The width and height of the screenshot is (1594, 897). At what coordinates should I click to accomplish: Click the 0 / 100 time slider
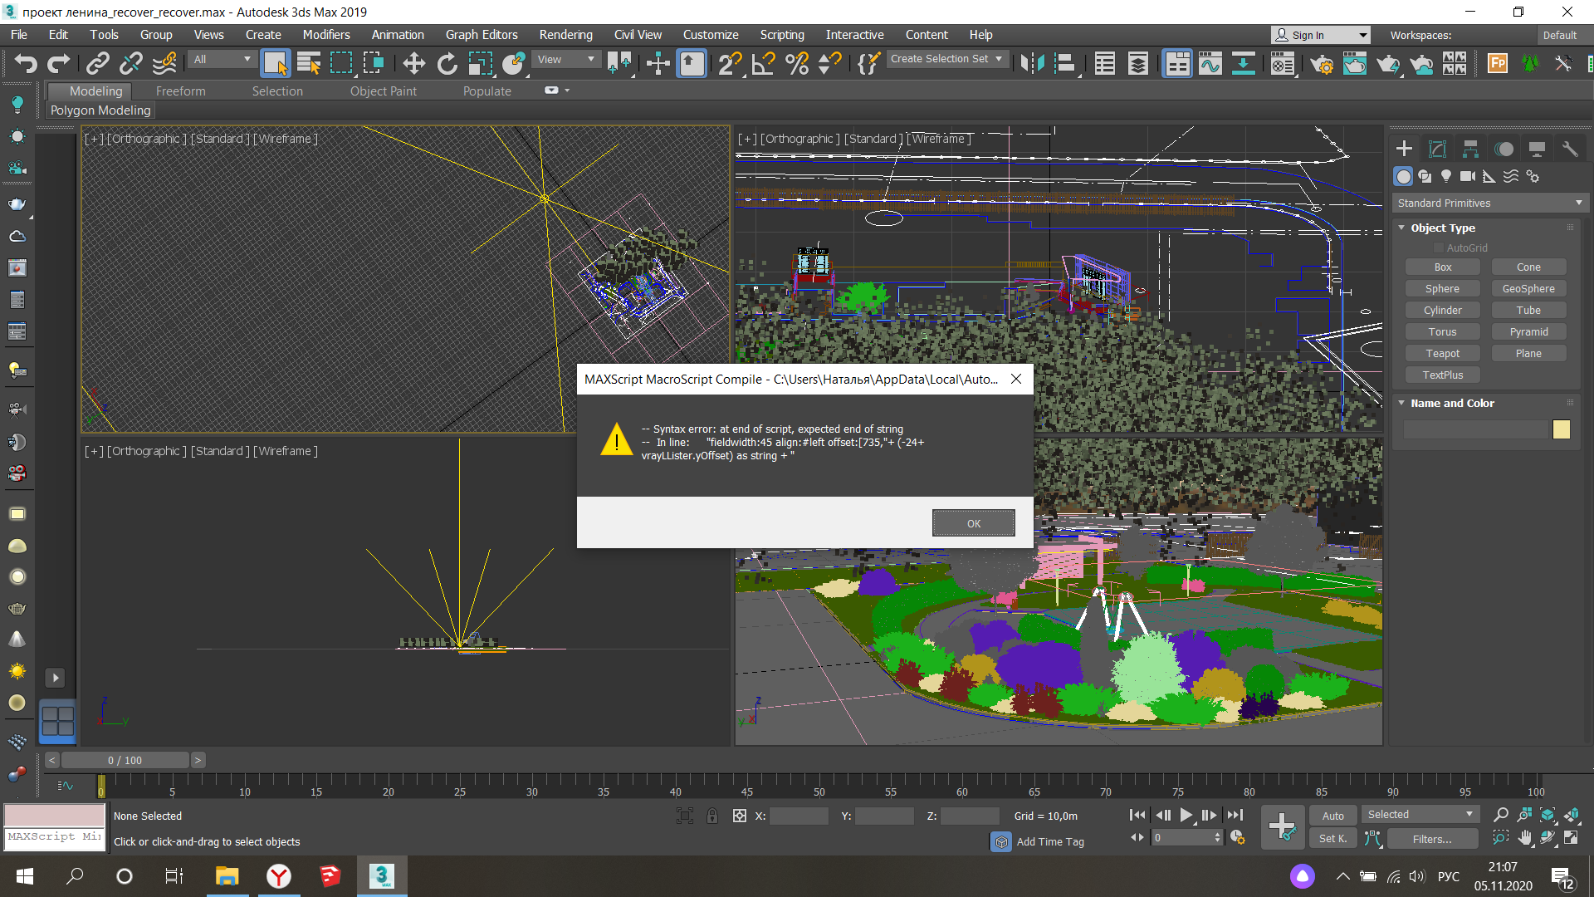click(125, 760)
